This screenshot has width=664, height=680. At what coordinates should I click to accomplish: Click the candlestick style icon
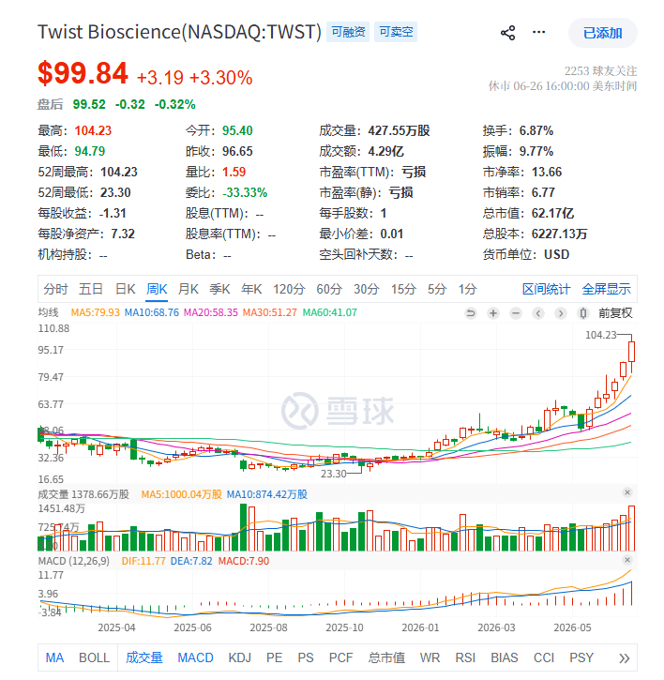click(x=583, y=313)
